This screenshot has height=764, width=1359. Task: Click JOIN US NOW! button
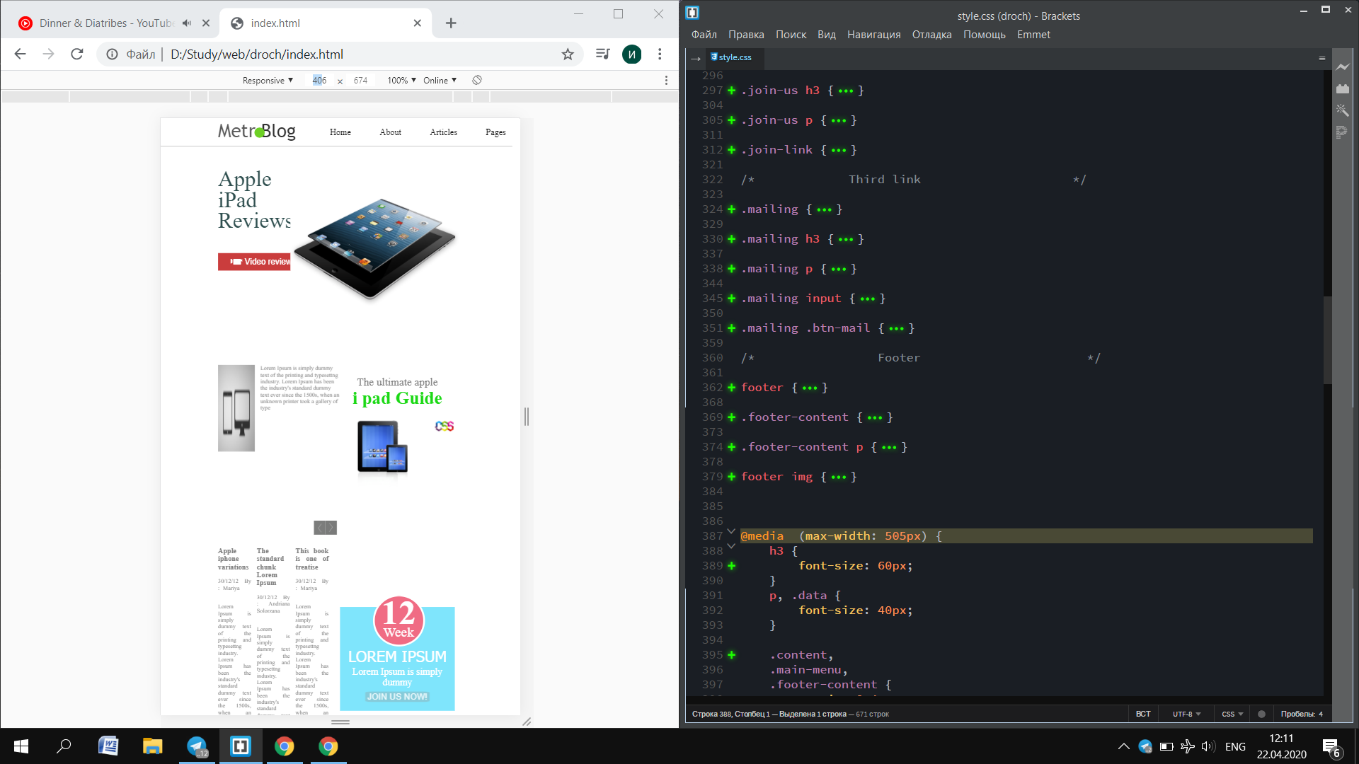[x=397, y=697]
